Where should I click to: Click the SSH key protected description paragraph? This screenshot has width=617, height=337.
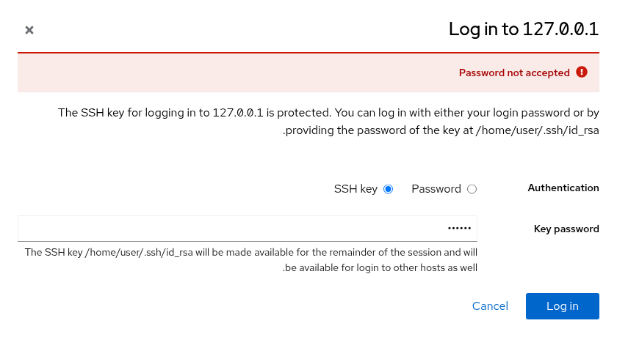[x=328, y=121]
